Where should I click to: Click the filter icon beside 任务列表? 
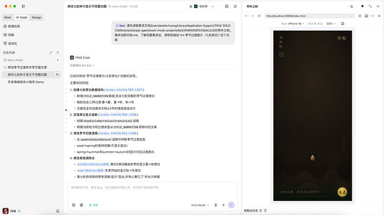58,53
